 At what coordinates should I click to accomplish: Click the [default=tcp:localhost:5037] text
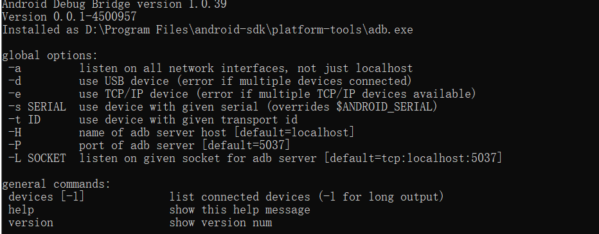point(413,158)
